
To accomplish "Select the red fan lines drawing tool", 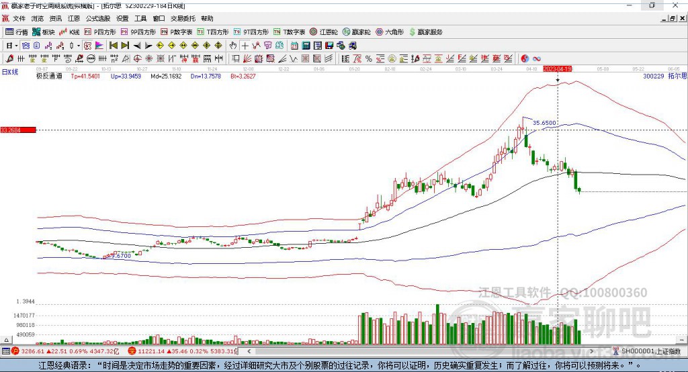I will tap(247, 59).
